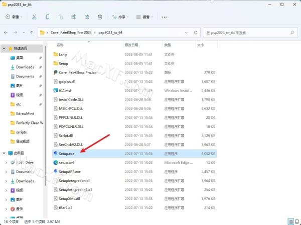Click psp2023_tw_64 breadcrumb segment
The width and height of the screenshot is (301, 225).
[110, 32]
